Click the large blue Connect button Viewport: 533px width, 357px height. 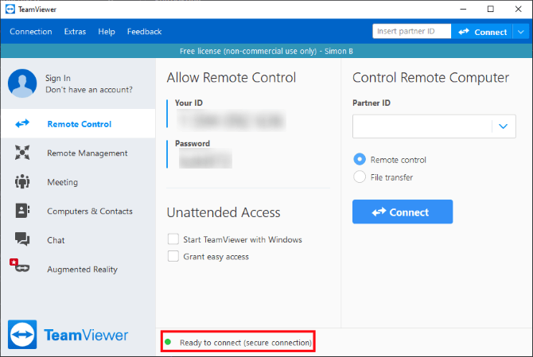click(x=403, y=211)
